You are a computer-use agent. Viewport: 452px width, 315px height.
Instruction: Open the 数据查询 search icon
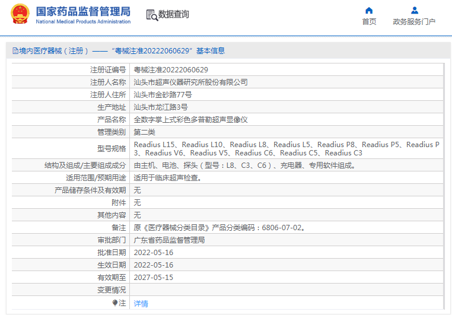click(x=152, y=15)
